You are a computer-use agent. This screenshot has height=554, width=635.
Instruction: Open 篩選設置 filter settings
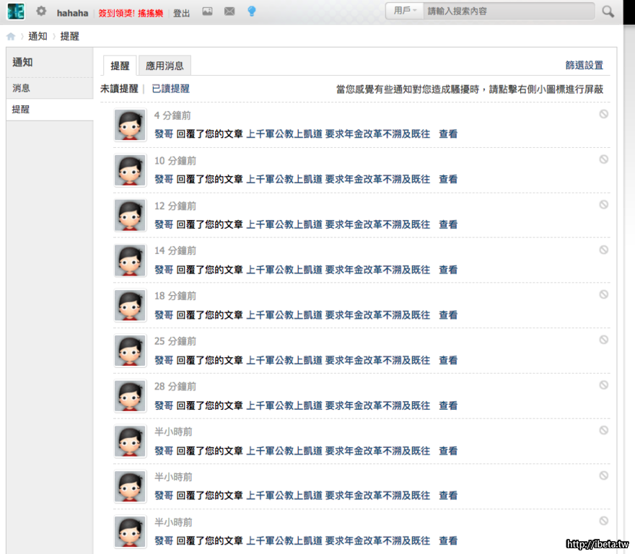584,65
